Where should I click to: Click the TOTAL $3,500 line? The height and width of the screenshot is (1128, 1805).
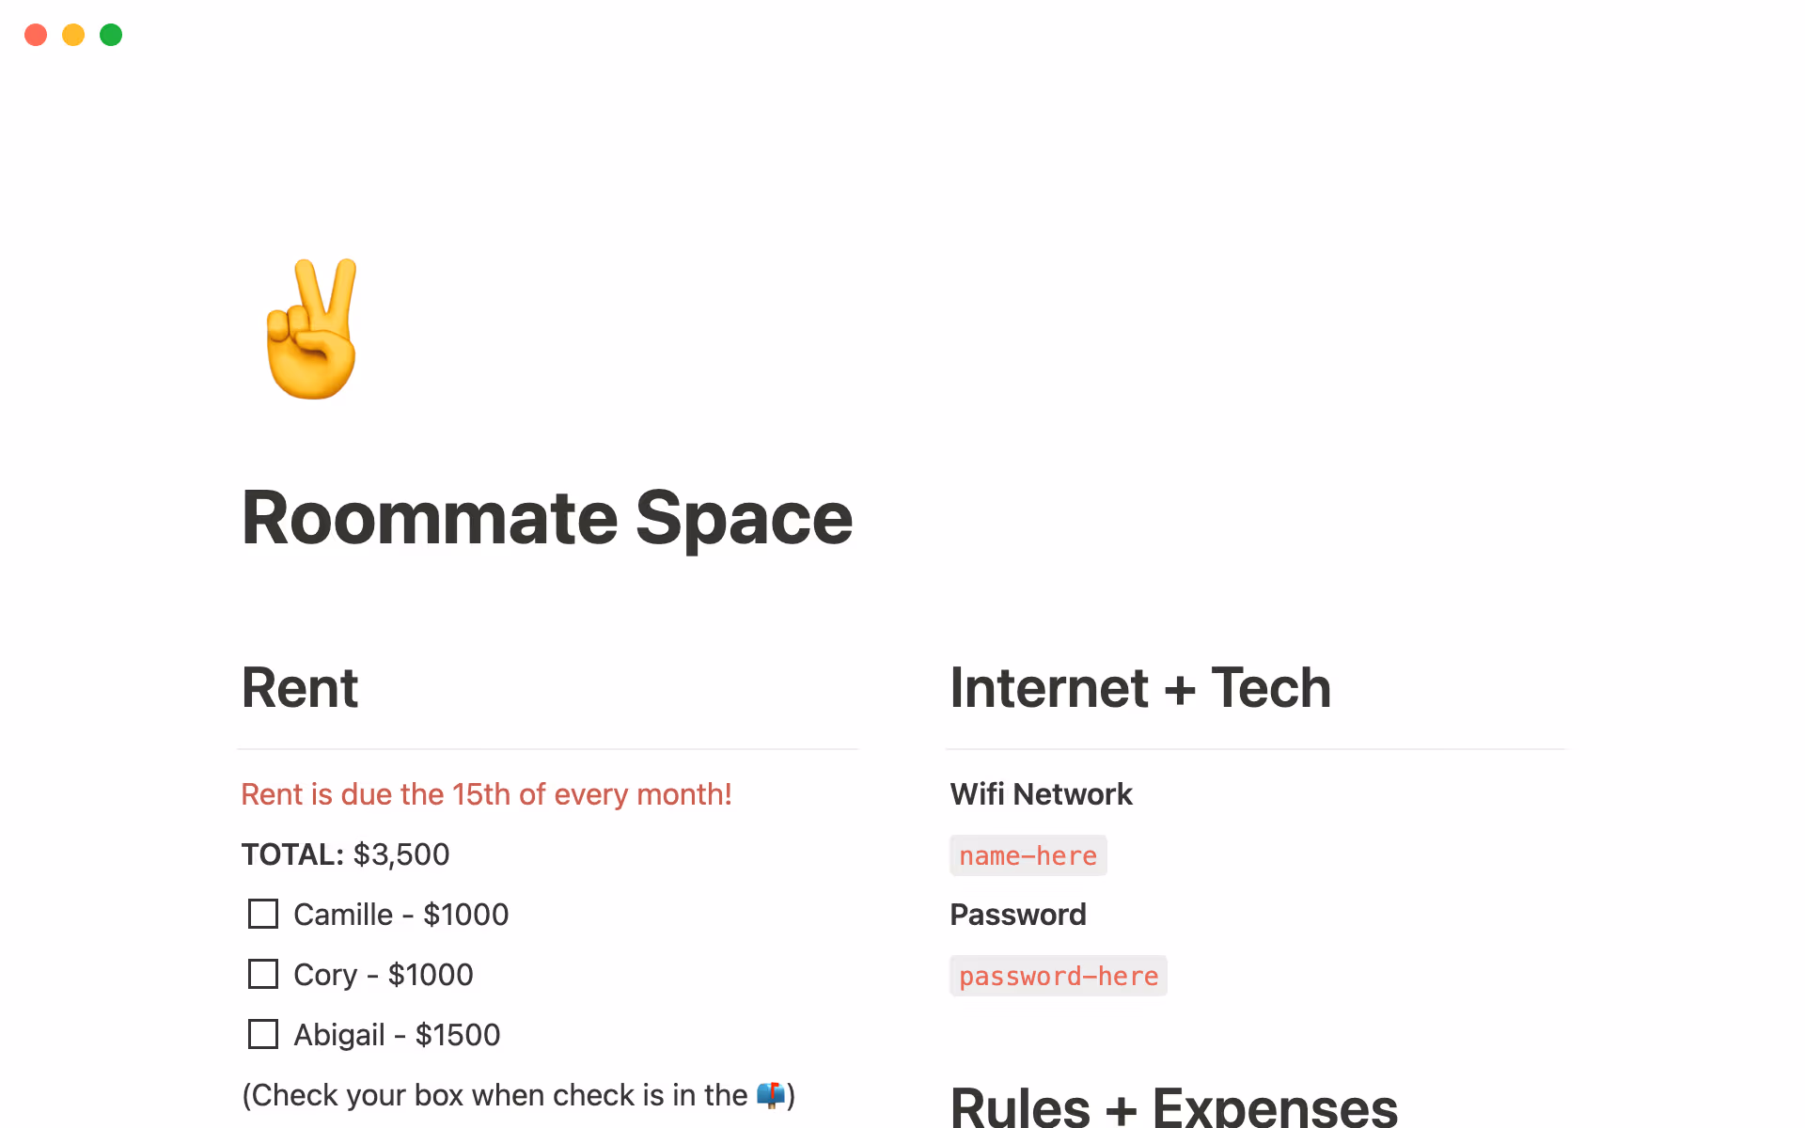tap(345, 854)
